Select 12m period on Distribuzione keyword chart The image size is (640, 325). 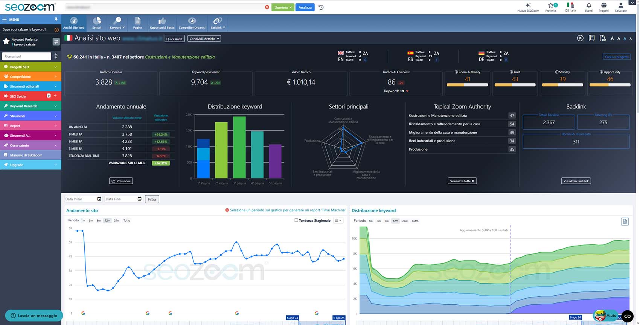coord(395,221)
